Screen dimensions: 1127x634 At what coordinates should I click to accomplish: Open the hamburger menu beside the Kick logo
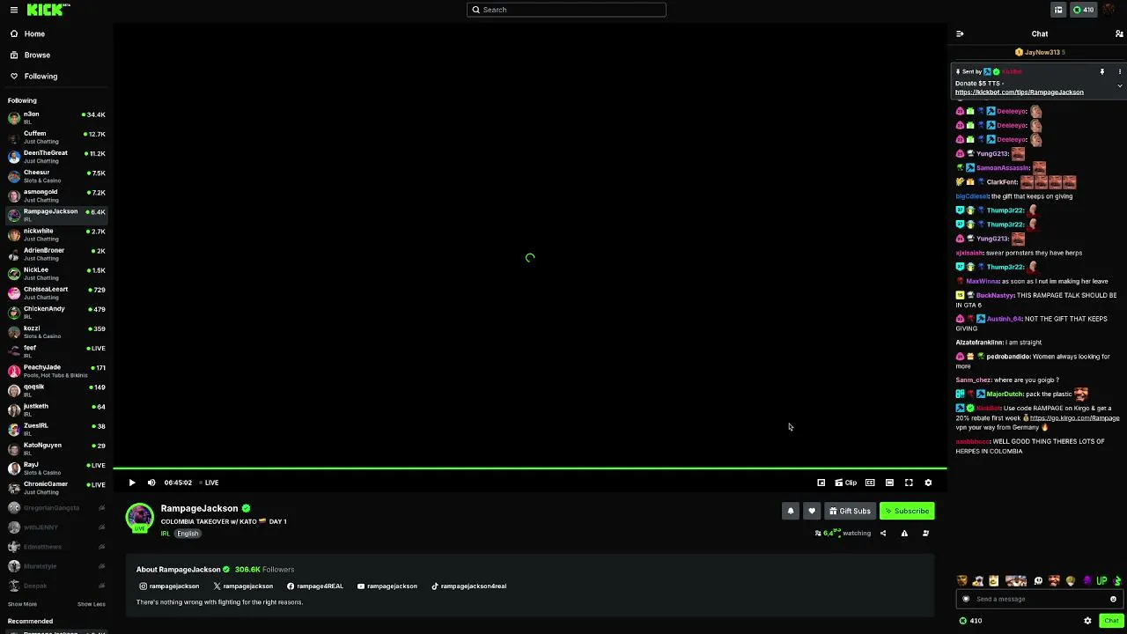13,10
